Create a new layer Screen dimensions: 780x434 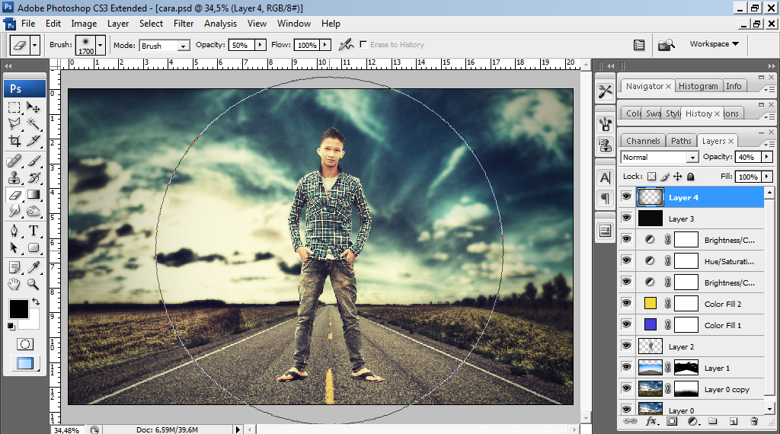pyautogui.click(x=734, y=421)
